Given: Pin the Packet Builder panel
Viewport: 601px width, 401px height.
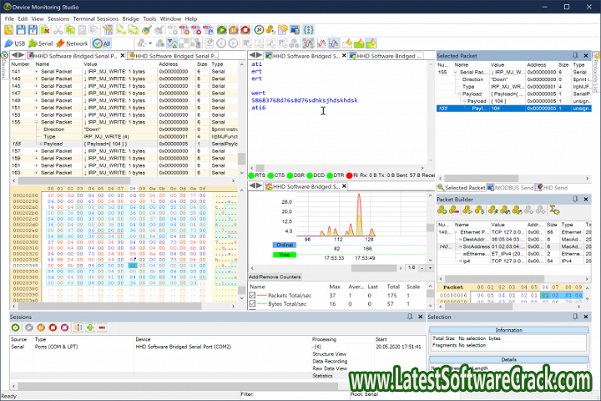Looking at the screenshot, I should click(575, 199).
